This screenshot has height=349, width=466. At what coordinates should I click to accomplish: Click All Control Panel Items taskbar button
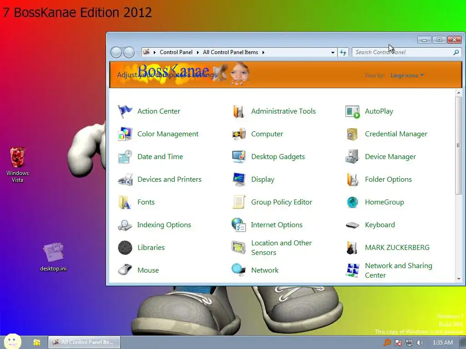click(x=84, y=342)
